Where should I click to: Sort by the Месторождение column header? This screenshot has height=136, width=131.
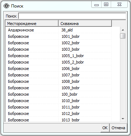(x=32, y=24)
